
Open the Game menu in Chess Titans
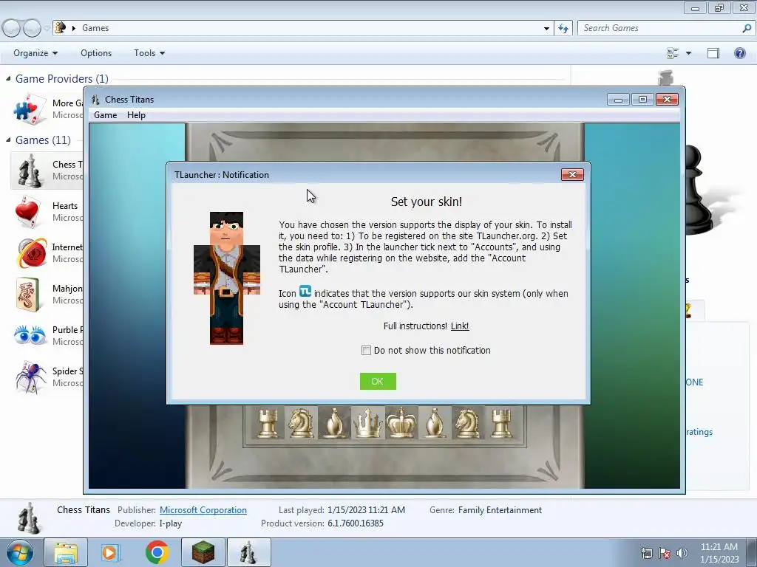point(105,115)
